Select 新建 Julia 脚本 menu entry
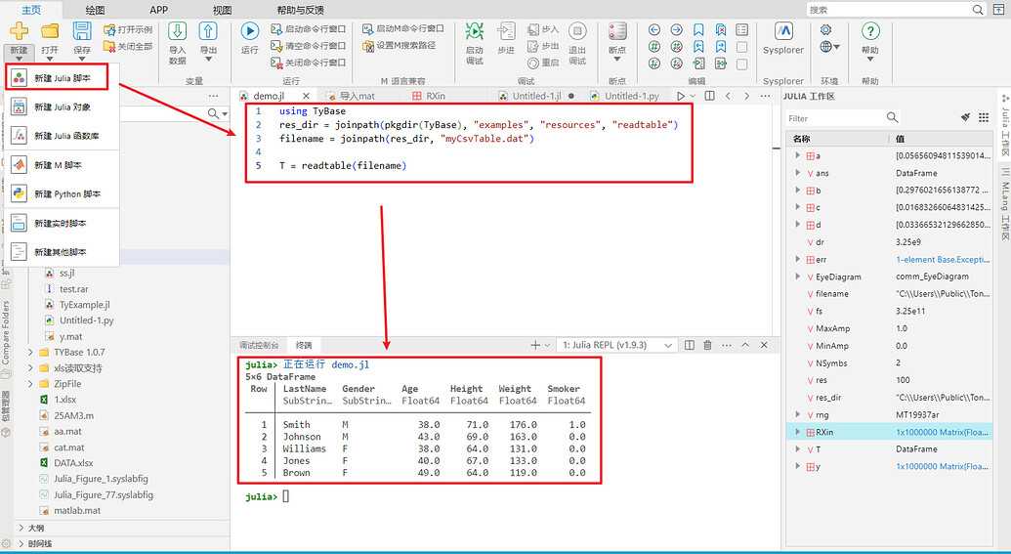Image resolution: width=1011 pixels, height=554 pixels. point(57,78)
